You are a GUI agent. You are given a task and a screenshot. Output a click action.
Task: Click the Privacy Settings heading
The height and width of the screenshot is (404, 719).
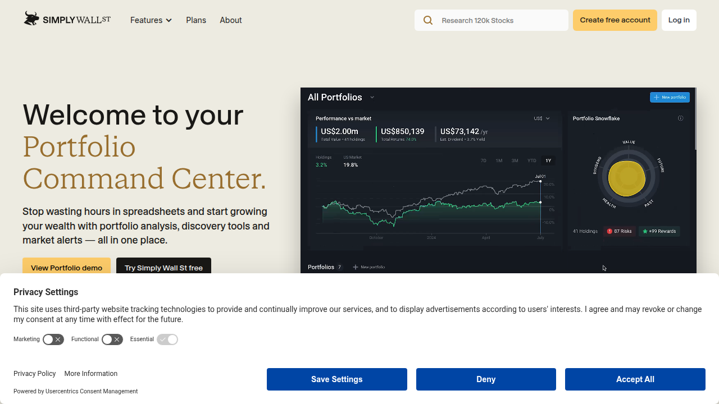[x=45, y=292]
